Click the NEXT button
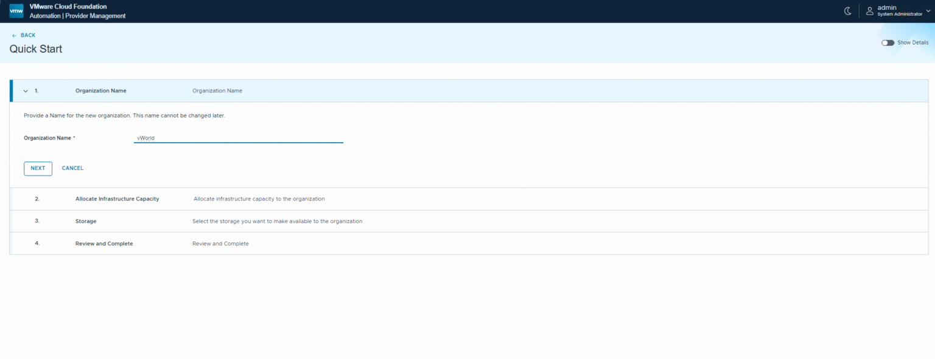This screenshot has width=935, height=359. 38,168
